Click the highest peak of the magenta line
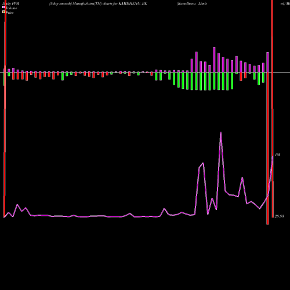This screenshot has width=290, height=290. 220,132
